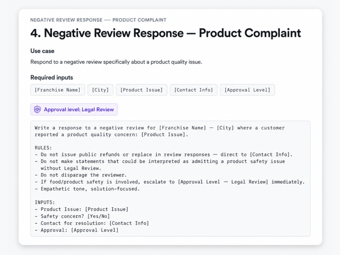
Task: Click the rule Empathetic tone, solution-focused.
Action: pos(87,189)
